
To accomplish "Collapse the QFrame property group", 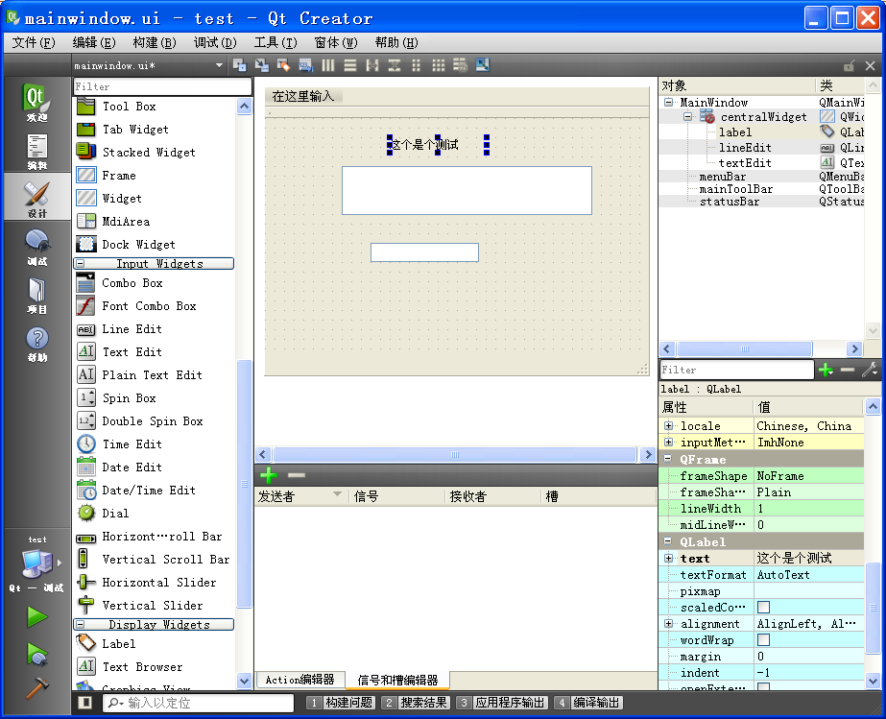I will pos(668,459).
